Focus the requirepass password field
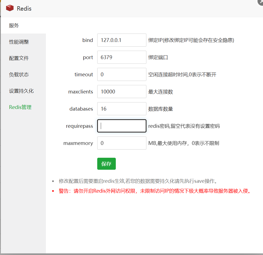 click(122, 126)
